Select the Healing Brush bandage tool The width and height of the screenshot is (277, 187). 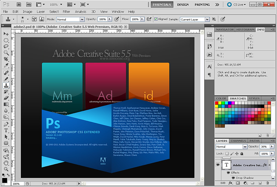[6, 72]
